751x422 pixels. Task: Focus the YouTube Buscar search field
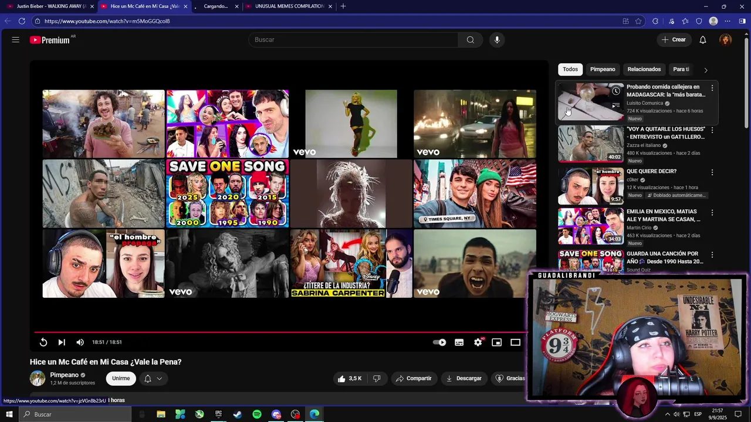click(x=354, y=40)
